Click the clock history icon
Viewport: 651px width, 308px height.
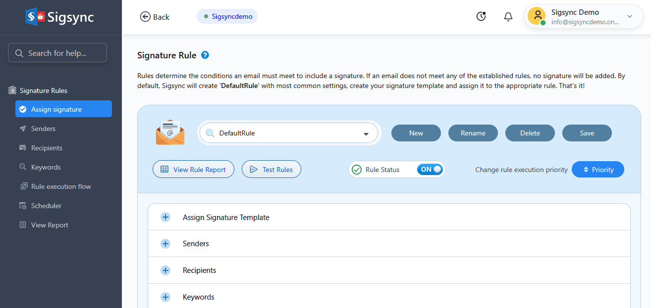pos(481,17)
